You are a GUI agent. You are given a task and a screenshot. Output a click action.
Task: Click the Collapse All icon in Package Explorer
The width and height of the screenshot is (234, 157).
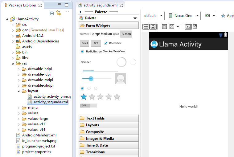point(51,13)
